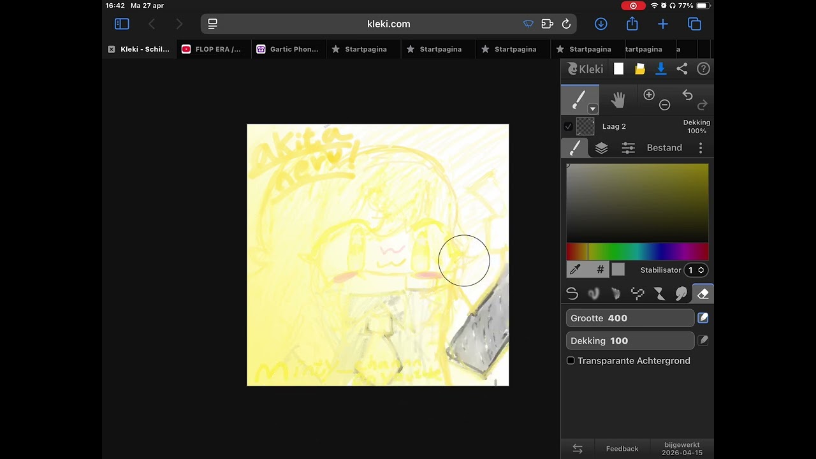816x459 pixels.
Task: Adjust the Grootte 400 size slider
Action: pos(630,318)
